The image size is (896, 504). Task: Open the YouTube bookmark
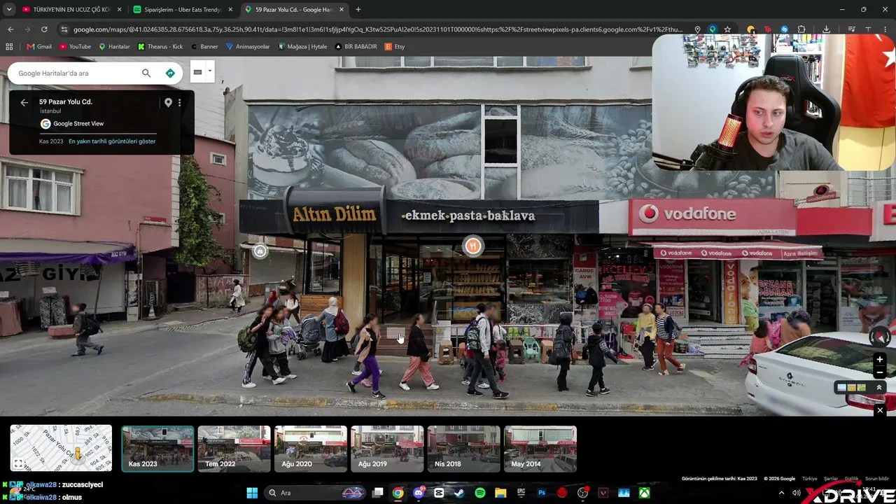(76, 47)
